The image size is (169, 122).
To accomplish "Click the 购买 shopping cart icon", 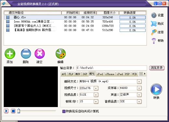I will pyautogui.click(x=154, y=24).
